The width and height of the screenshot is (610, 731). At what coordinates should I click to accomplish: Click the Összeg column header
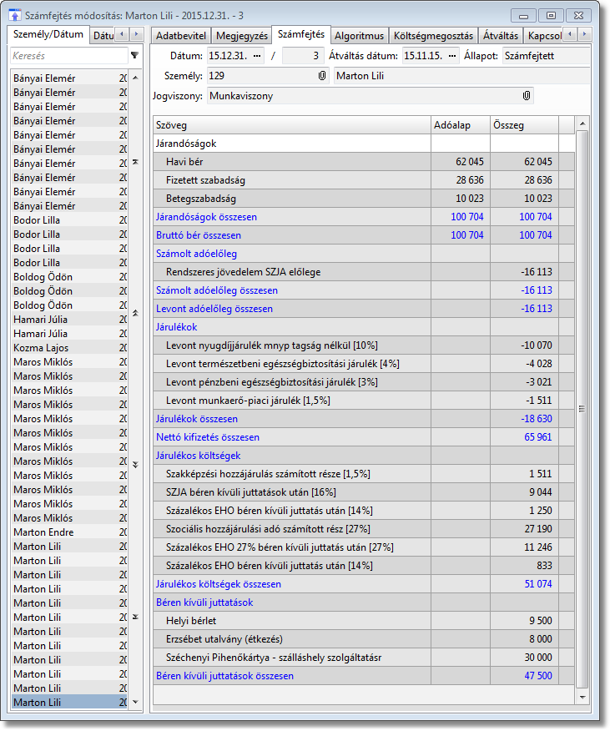pos(524,125)
